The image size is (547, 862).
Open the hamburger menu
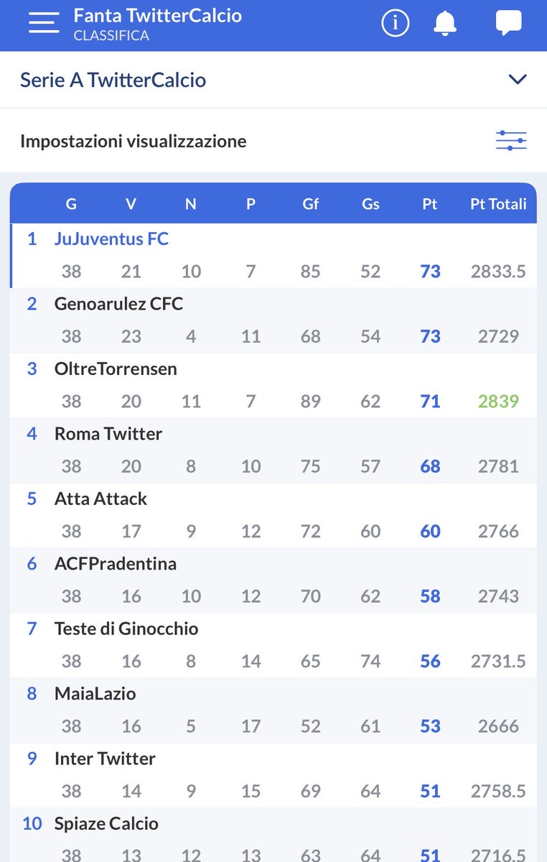[43, 24]
